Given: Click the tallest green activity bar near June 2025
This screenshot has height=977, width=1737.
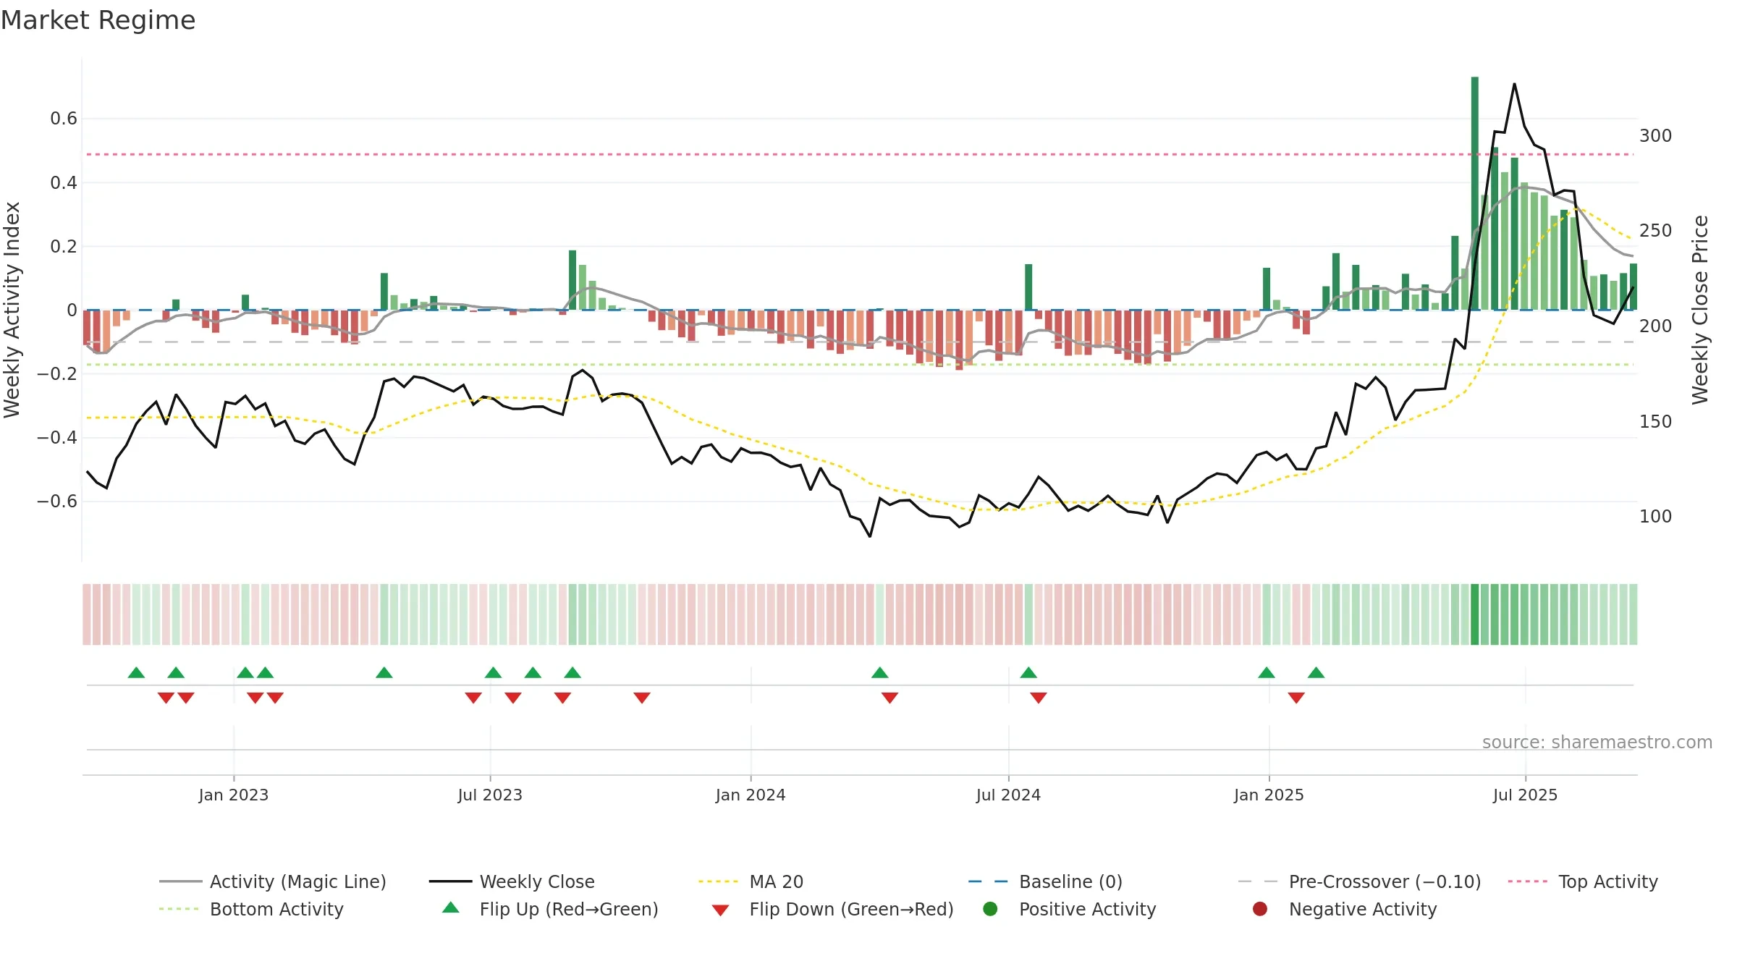Looking at the screenshot, I should coord(1475,193).
